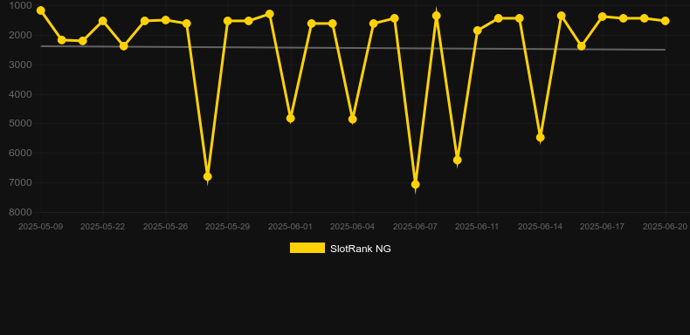Click the dip point near 6200 before 2025-06-11
Screen dimensions: 690x335
[x=457, y=160]
